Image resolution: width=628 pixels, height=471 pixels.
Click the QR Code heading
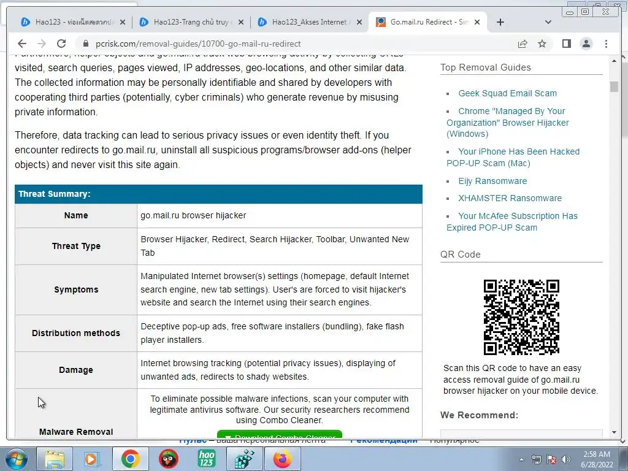point(460,255)
